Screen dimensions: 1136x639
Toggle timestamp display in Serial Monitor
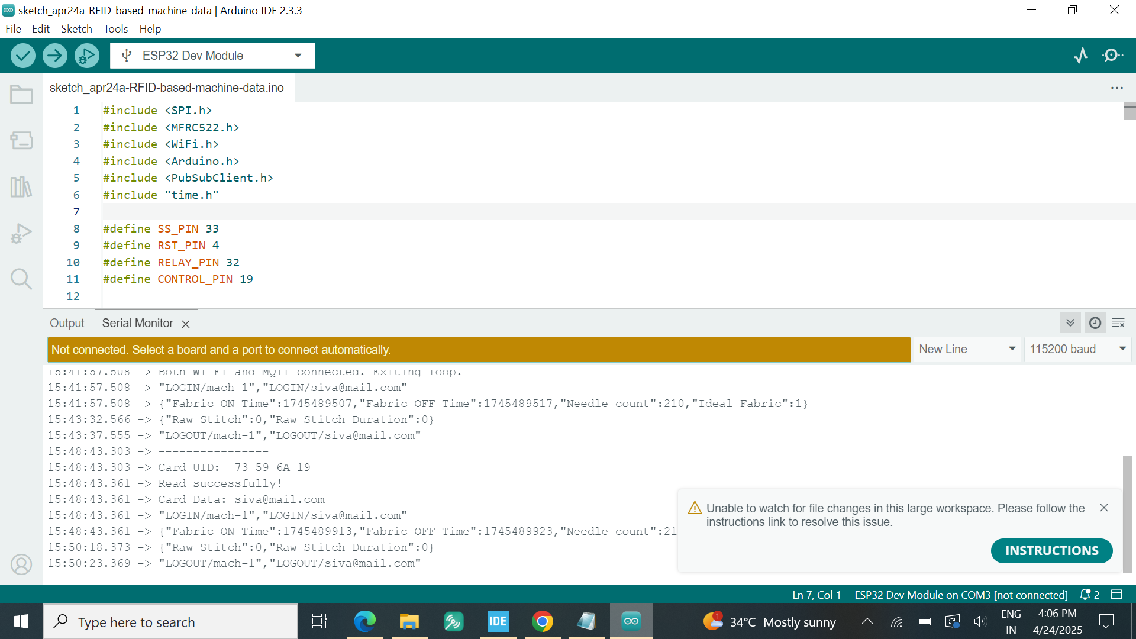(1095, 323)
